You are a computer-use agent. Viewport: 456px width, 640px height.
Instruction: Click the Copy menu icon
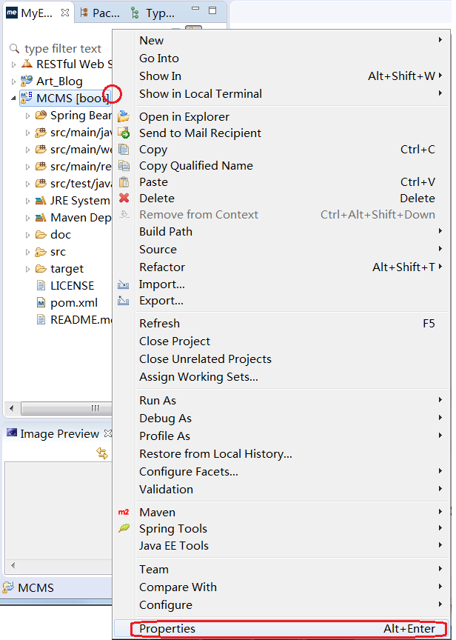(124, 150)
